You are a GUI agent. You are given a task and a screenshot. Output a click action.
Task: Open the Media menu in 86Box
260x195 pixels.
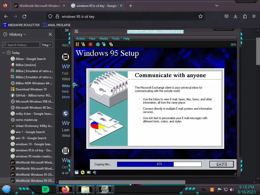(104, 39)
